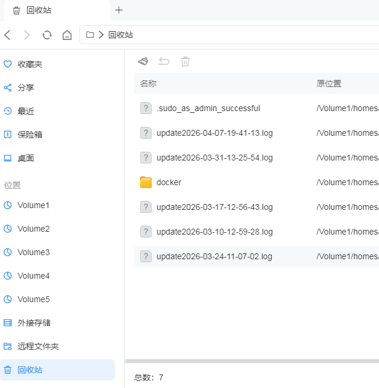Click the .sudo_as_admin_successful file icon
Screen dimensions: 379x388
(x=146, y=108)
